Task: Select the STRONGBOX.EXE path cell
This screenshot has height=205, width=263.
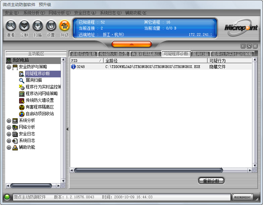Action: (x=153, y=67)
